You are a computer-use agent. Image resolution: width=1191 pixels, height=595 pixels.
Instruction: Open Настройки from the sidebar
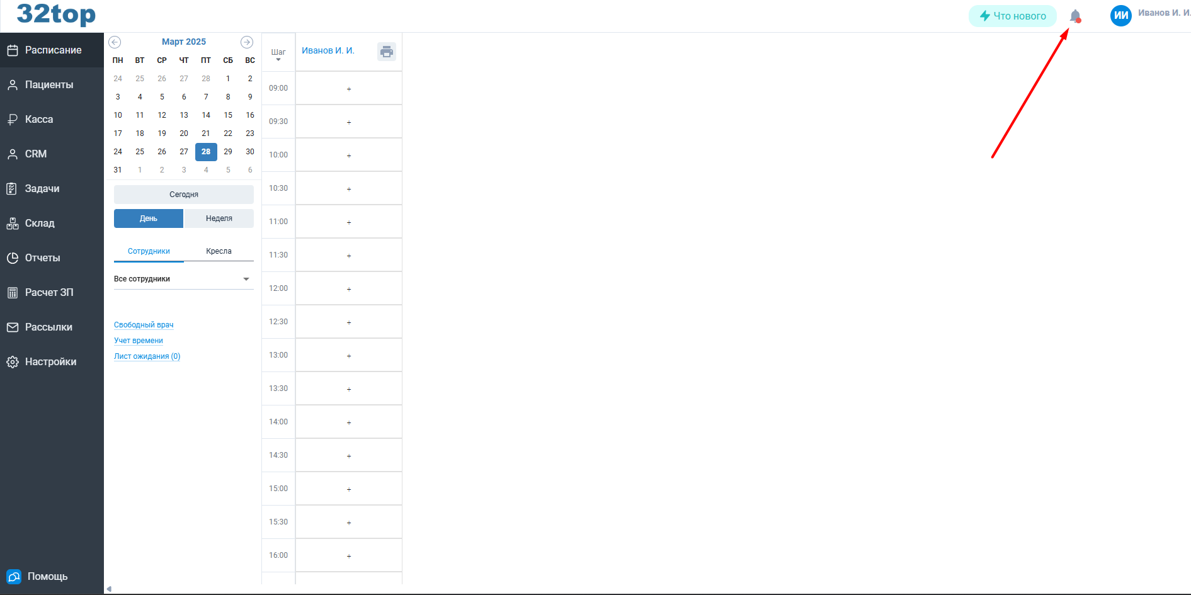pyautogui.click(x=50, y=362)
